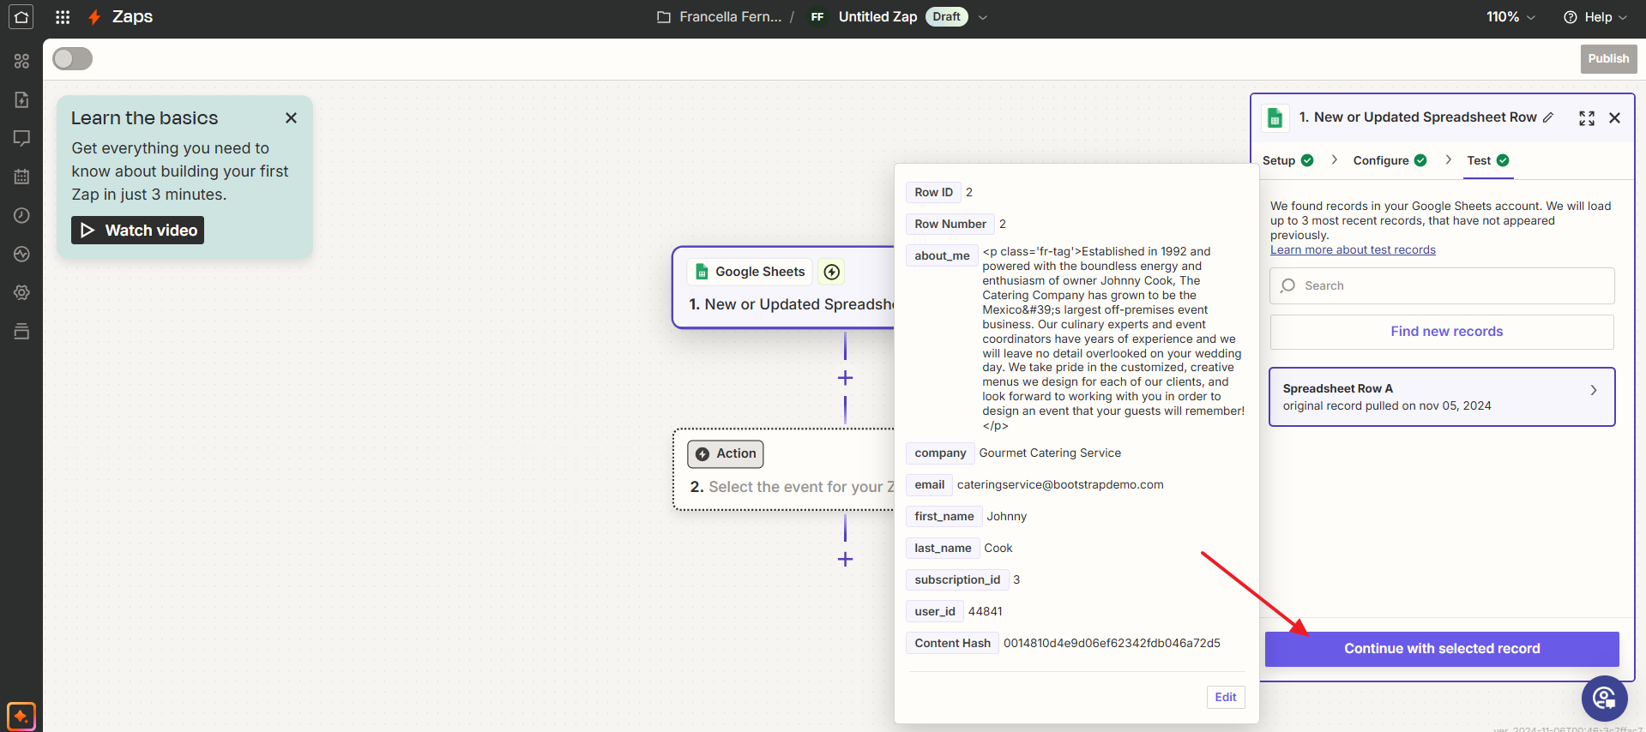Click the records Search field
The height and width of the screenshot is (732, 1646).
point(1442,285)
